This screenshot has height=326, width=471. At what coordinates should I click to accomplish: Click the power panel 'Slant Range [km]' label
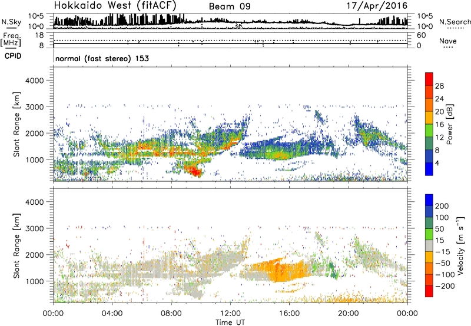tap(16, 124)
